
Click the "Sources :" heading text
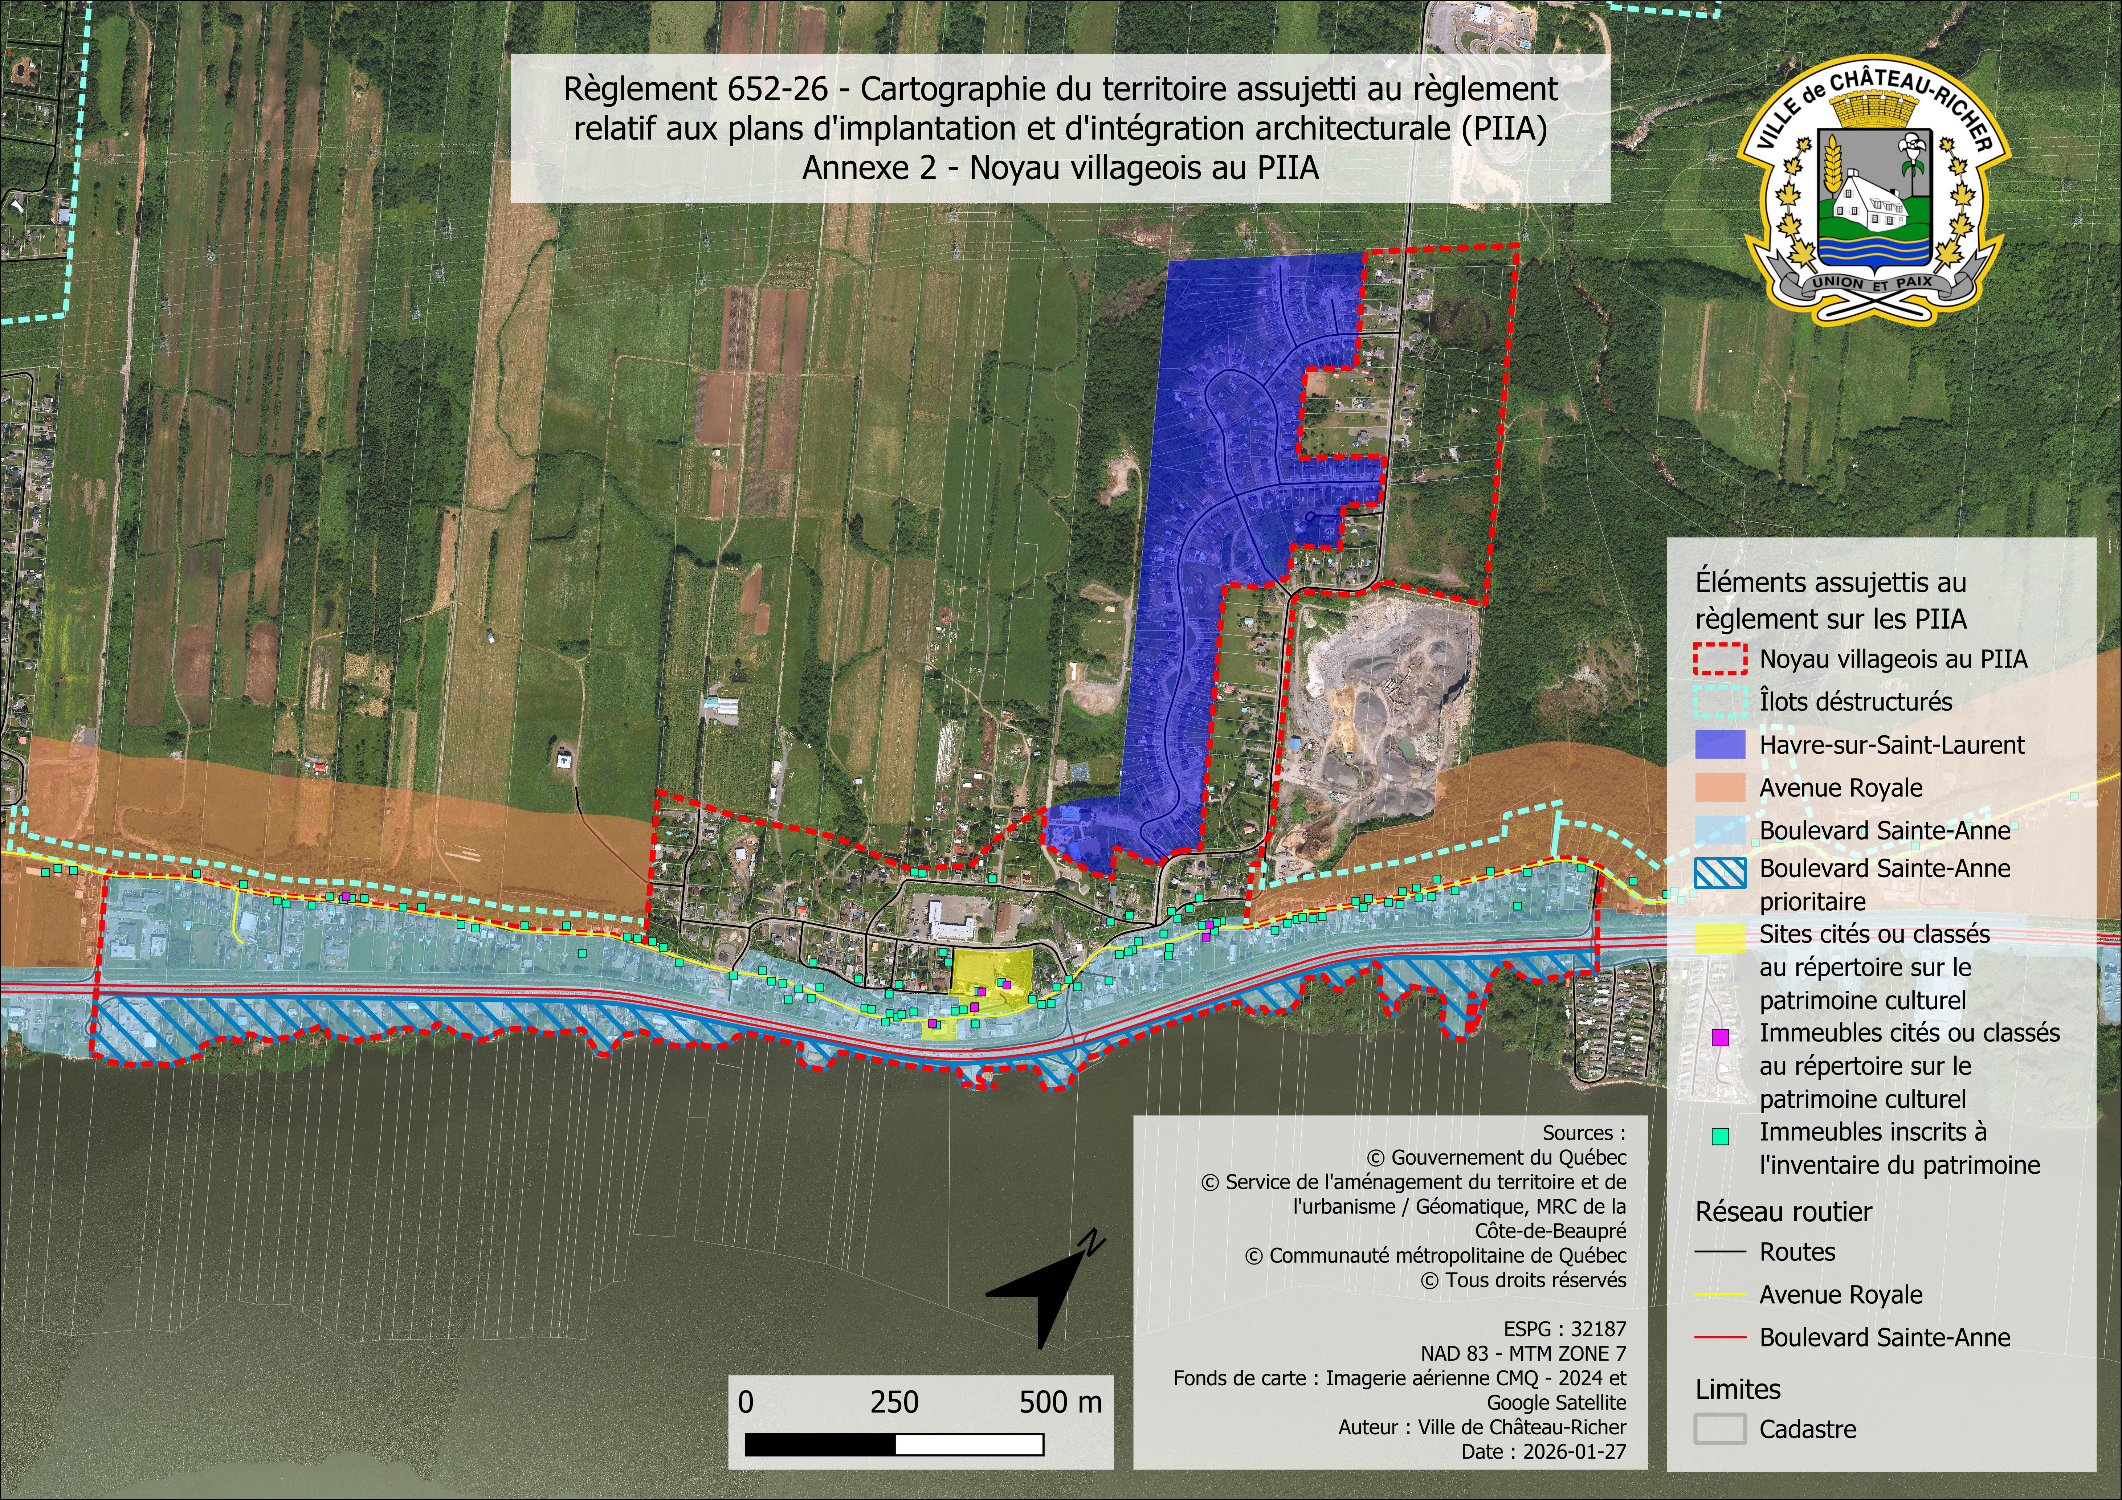(x=1584, y=1133)
